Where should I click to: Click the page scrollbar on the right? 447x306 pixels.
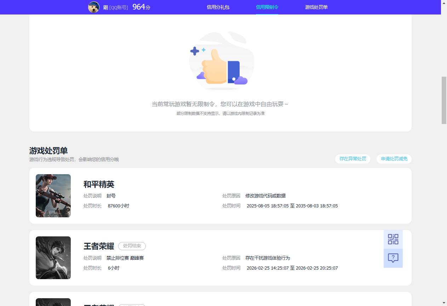pos(444,99)
